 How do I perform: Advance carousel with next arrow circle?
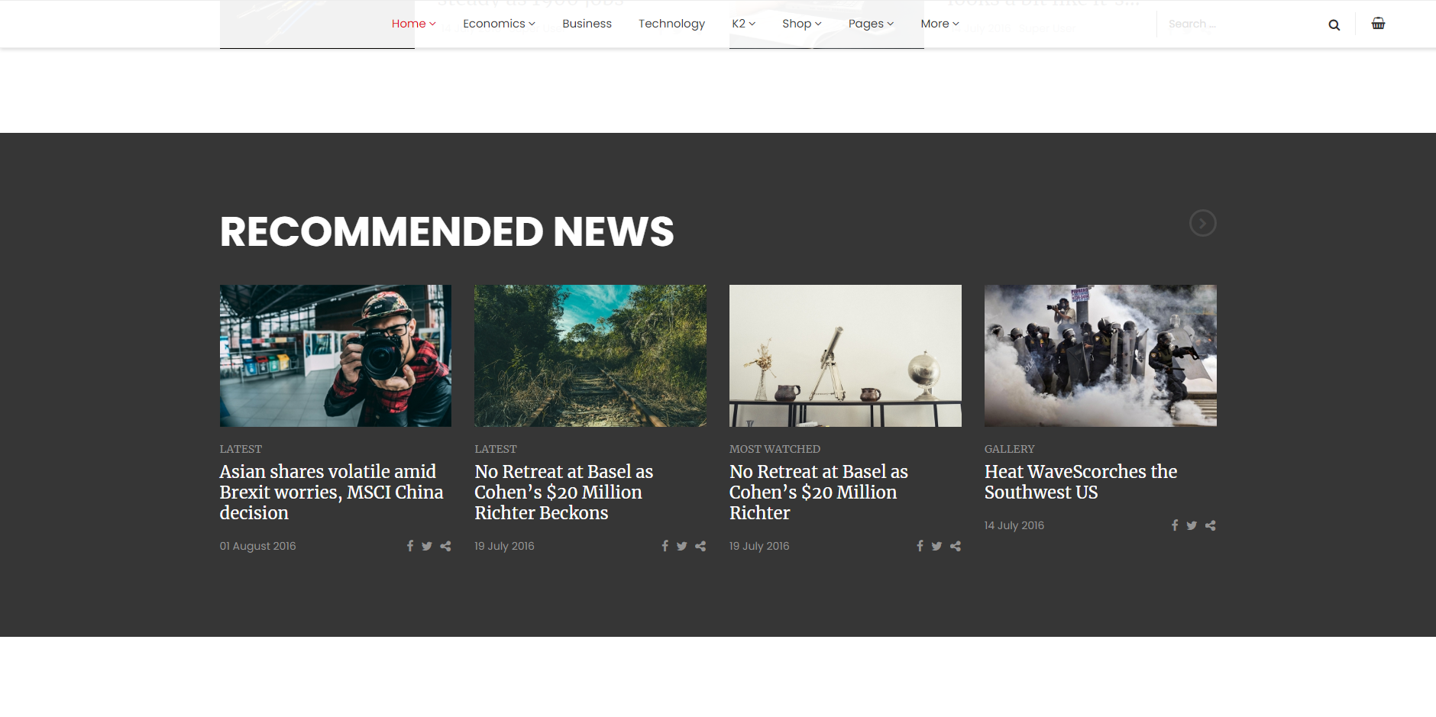coord(1202,223)
